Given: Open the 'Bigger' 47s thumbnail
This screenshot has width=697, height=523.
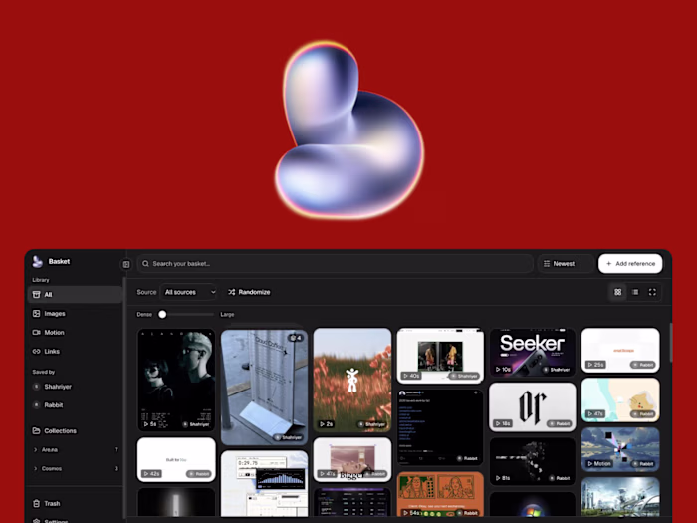Looking at the screenshot, I should (352, 460).
